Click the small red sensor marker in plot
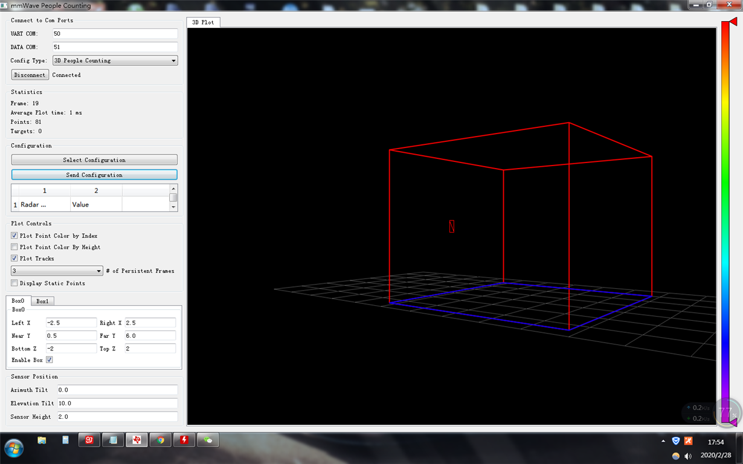The image size is (743, 464). point(451,226)
